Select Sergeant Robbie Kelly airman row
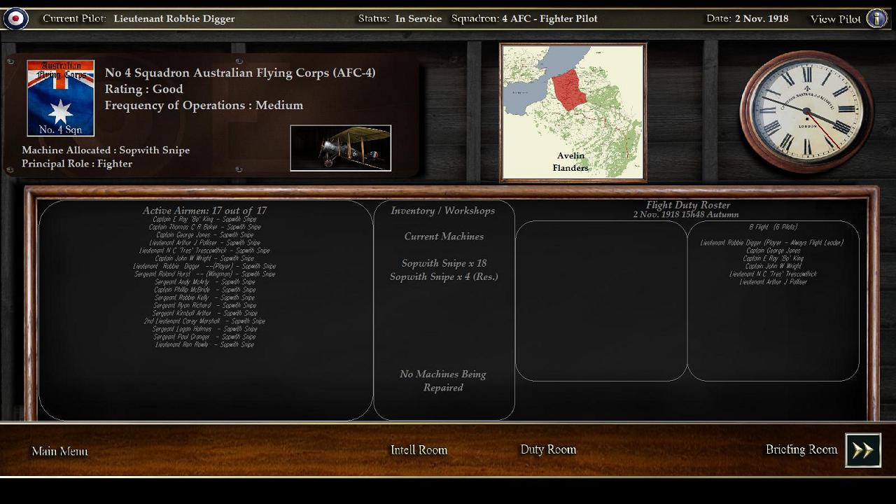 click(x=204, y=297)
